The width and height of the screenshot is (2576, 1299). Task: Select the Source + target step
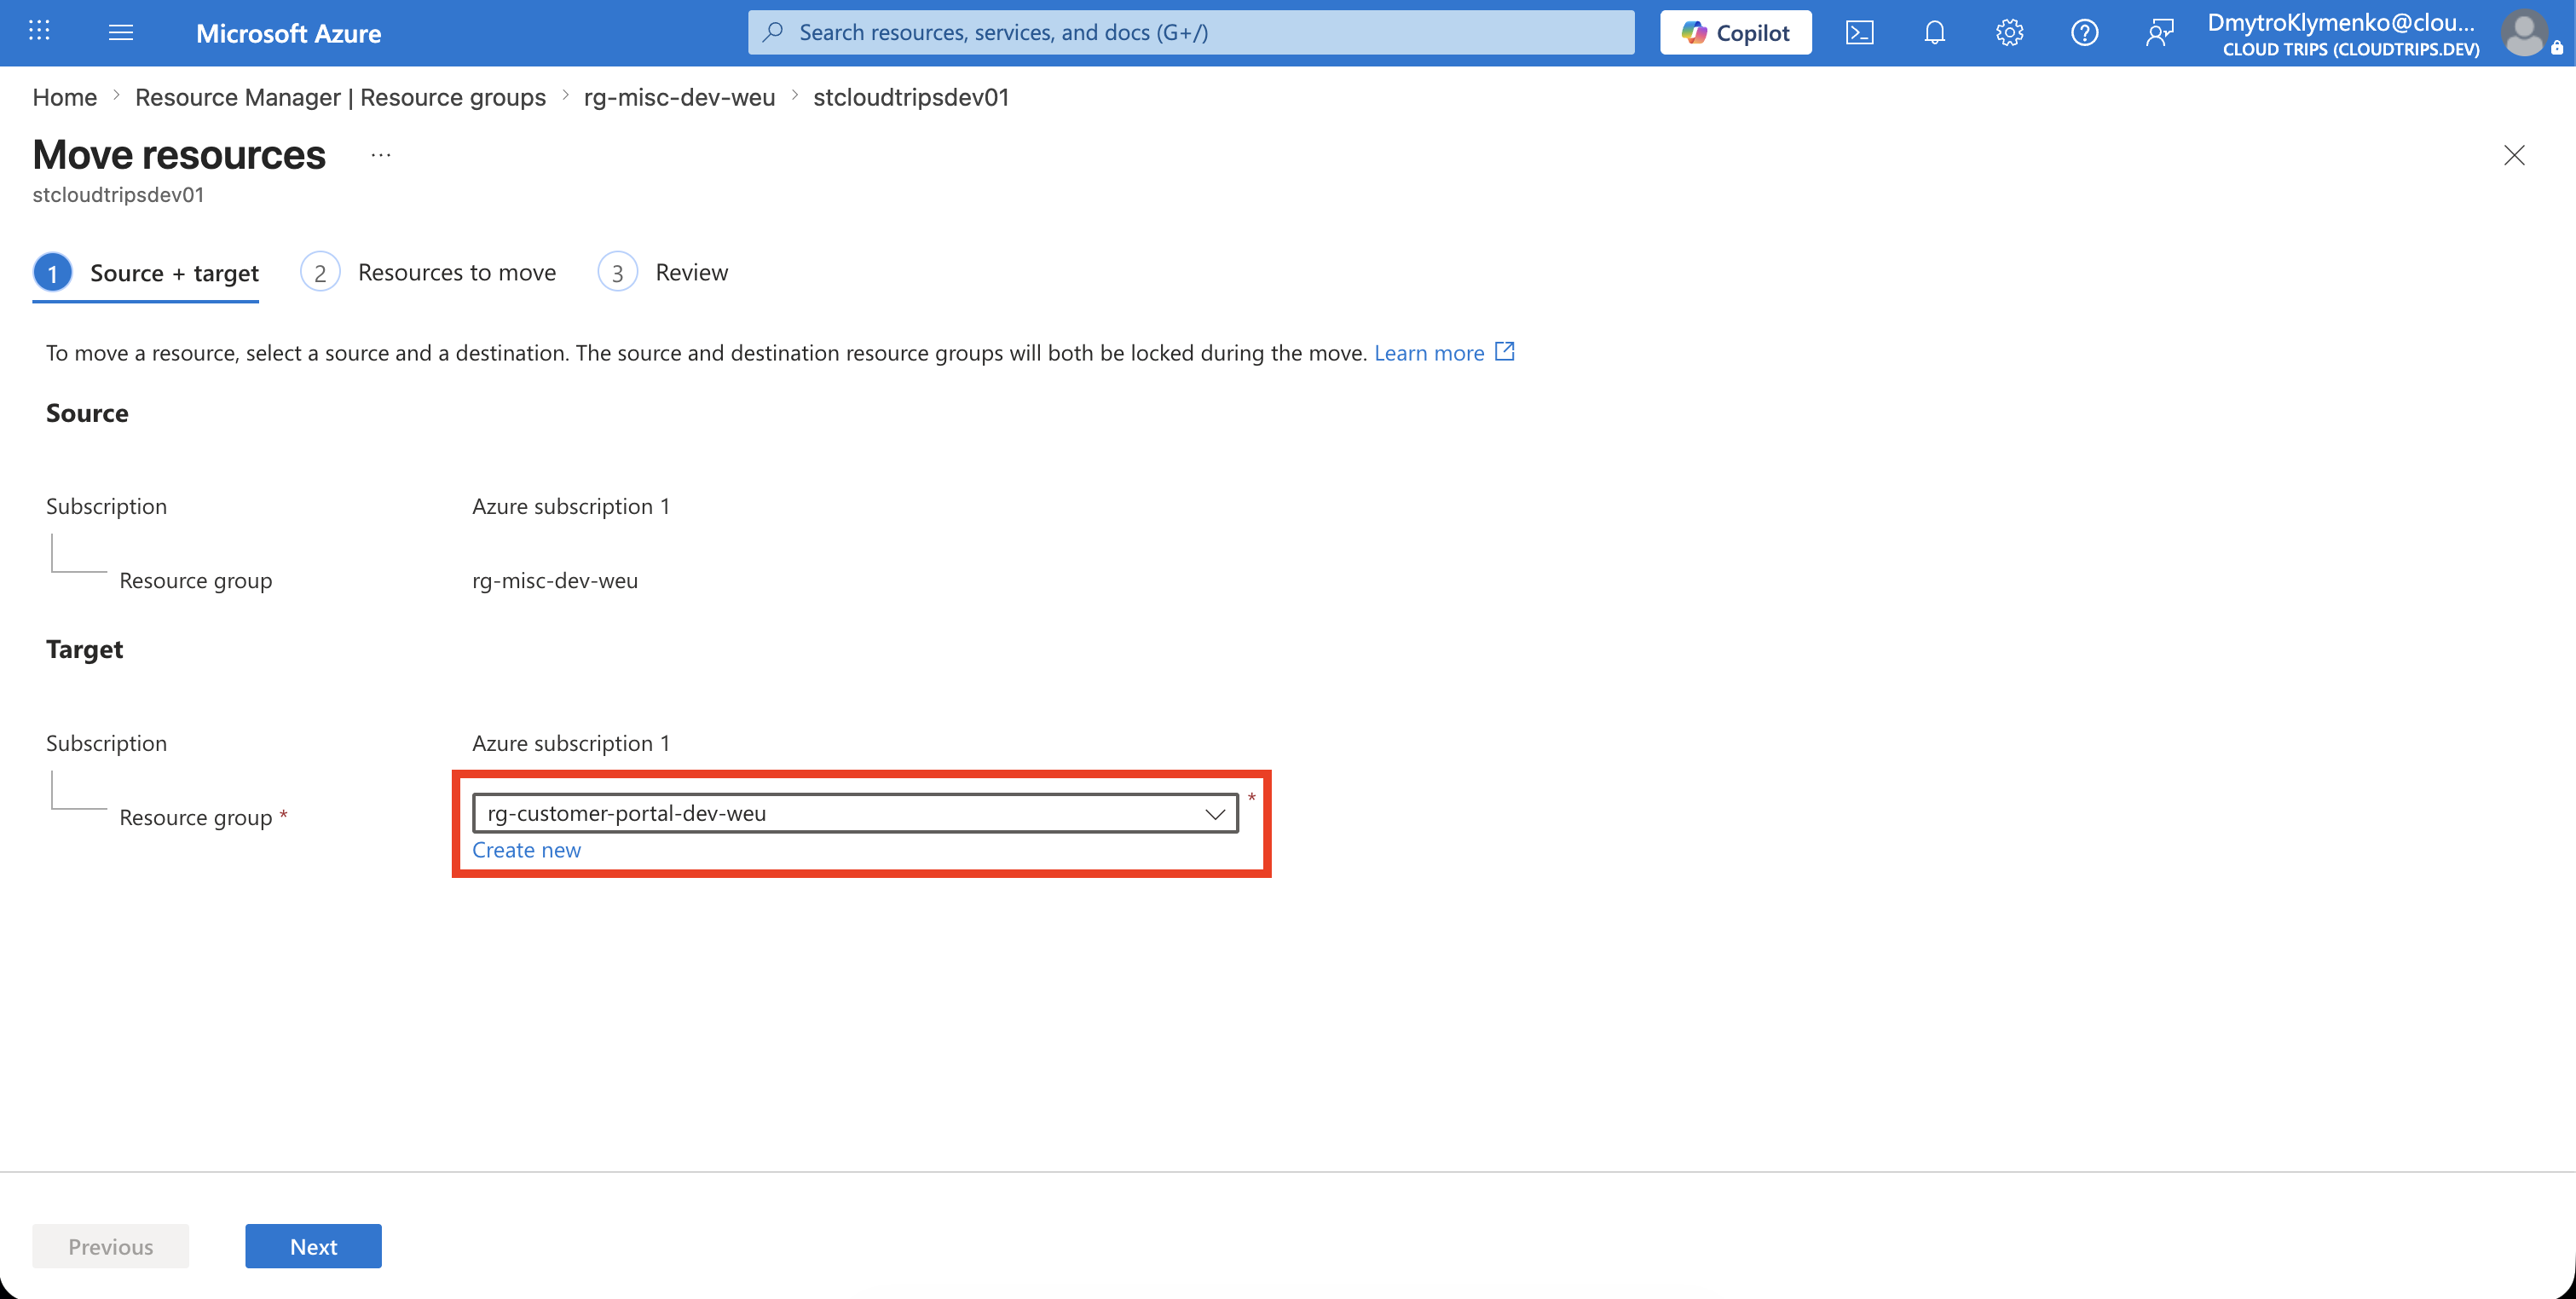tap(146, 272)
